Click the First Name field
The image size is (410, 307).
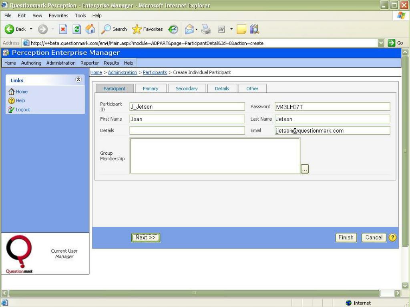click(x=187, y=119)
